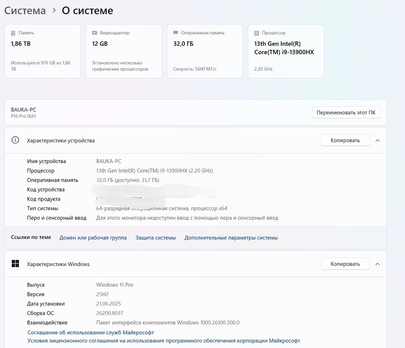Go back to Система in breadcrumb
The width and height of the screenshot is (405, 348).
25,10
